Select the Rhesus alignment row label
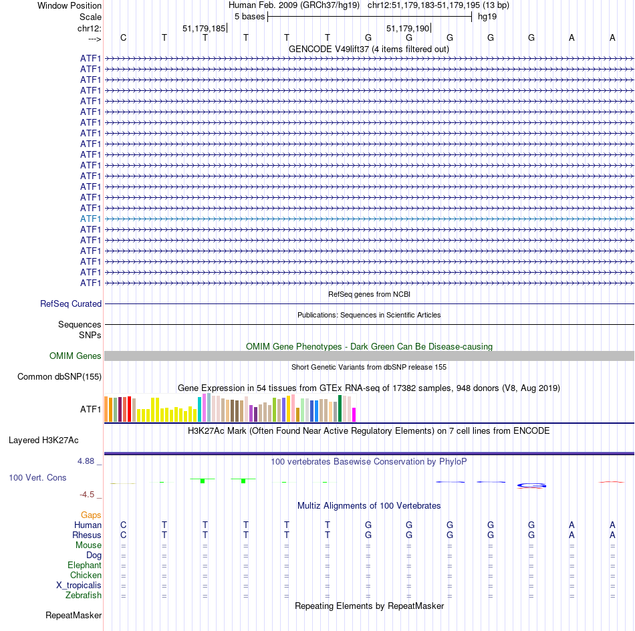 (87, 535)
